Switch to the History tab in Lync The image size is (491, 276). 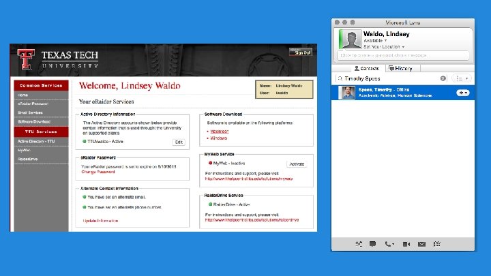click(400, 68)
